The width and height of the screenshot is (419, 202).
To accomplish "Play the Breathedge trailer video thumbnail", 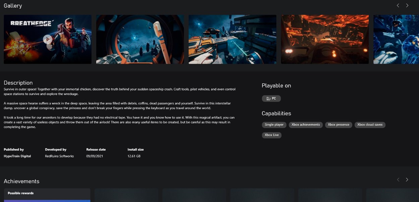I will click(x=48, y=39).
